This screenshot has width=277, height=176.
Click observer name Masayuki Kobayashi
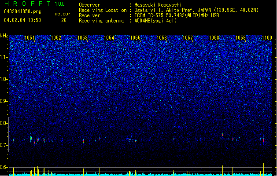tap(158, 5)
